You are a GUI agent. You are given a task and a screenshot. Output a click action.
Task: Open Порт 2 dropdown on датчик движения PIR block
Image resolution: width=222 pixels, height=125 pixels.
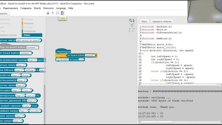point(32,101)
